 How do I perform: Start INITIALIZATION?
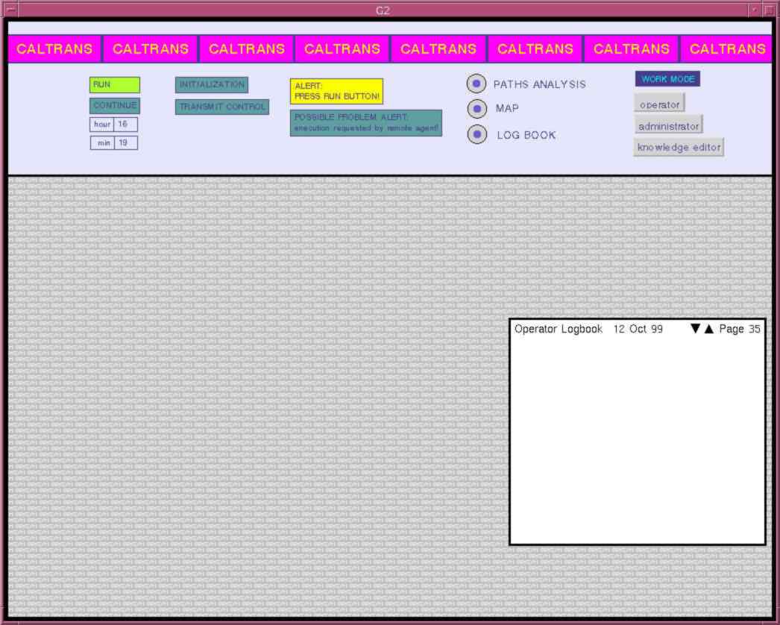point(212,84)
